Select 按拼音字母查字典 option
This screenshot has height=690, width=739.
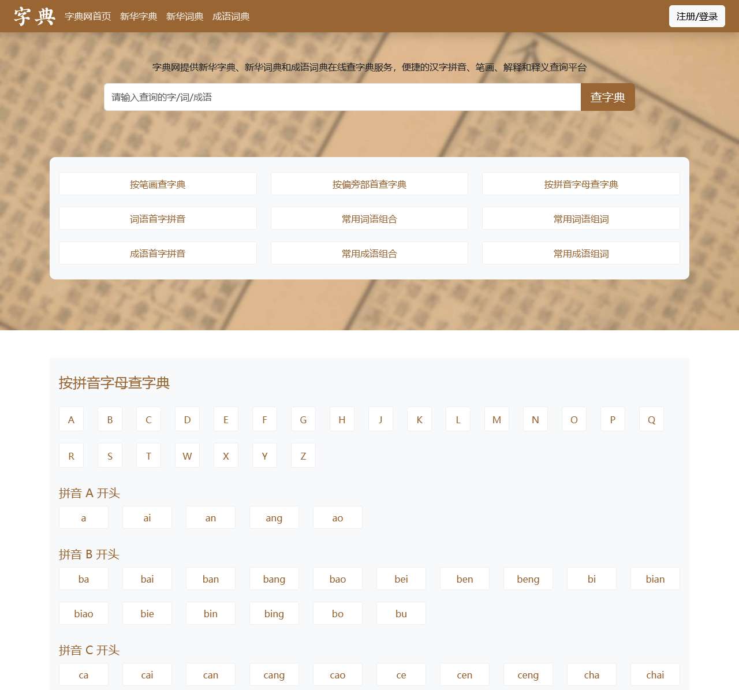[x=581, y=184]
